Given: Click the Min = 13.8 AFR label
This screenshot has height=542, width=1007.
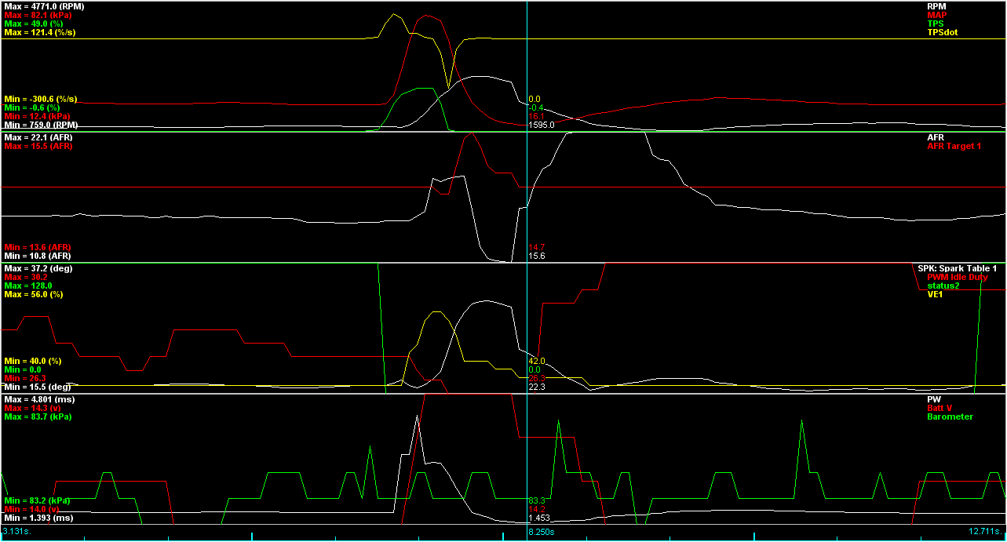Looking at the screenshot, I should tap(35, 246).
